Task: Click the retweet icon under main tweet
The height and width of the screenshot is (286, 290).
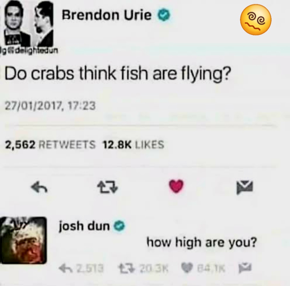Action: coord(108,187)
